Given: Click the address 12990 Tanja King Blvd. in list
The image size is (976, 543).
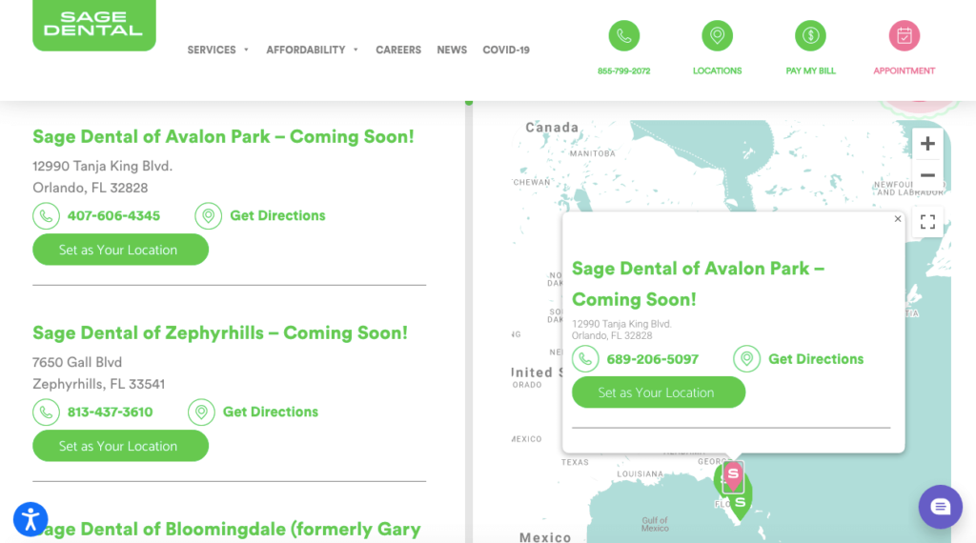Looking at the screenshot, I should click(x=102, y=166).
